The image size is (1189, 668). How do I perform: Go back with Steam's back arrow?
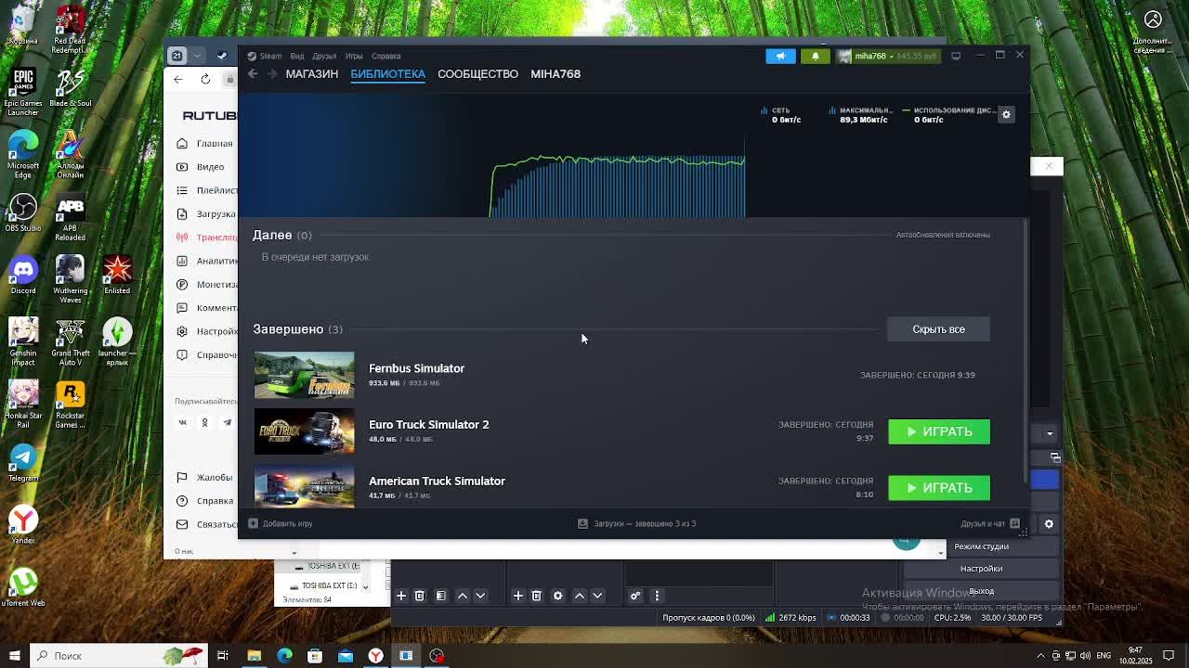pos(253,74)
